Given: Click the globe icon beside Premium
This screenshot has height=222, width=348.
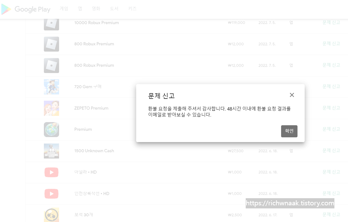Looking at the screenshot, I should (52, 130).
